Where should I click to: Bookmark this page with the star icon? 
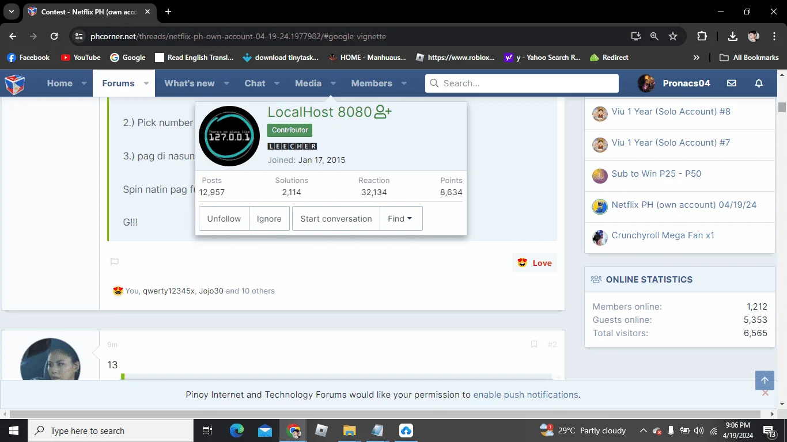pyautogui.click(x=673, y=36)
